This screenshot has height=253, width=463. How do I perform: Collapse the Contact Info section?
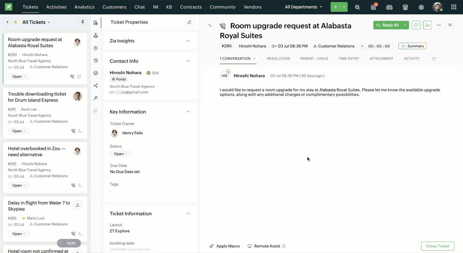click(x=188, y=61)
